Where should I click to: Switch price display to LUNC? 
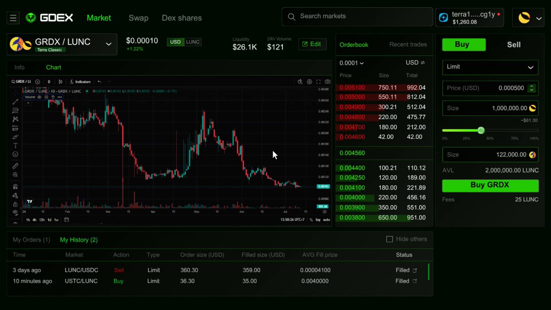(x=193, y=42)
